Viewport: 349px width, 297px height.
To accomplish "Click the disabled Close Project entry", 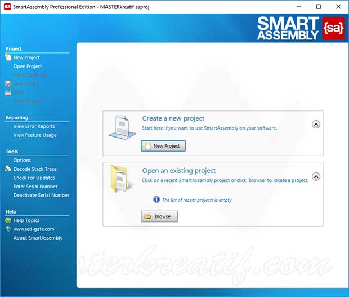I will 28,101.
